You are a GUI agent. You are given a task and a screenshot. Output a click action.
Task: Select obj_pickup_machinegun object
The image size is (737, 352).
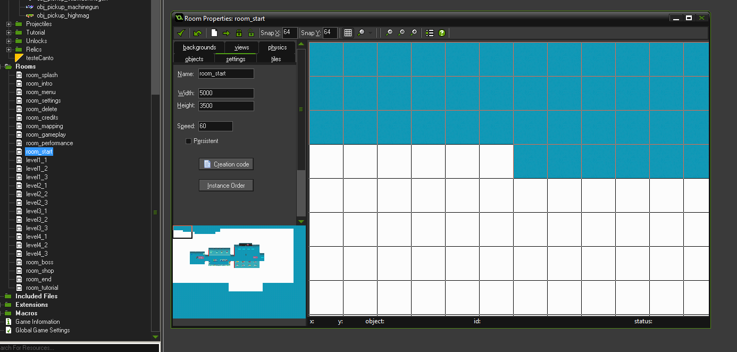tap(68, 7)
